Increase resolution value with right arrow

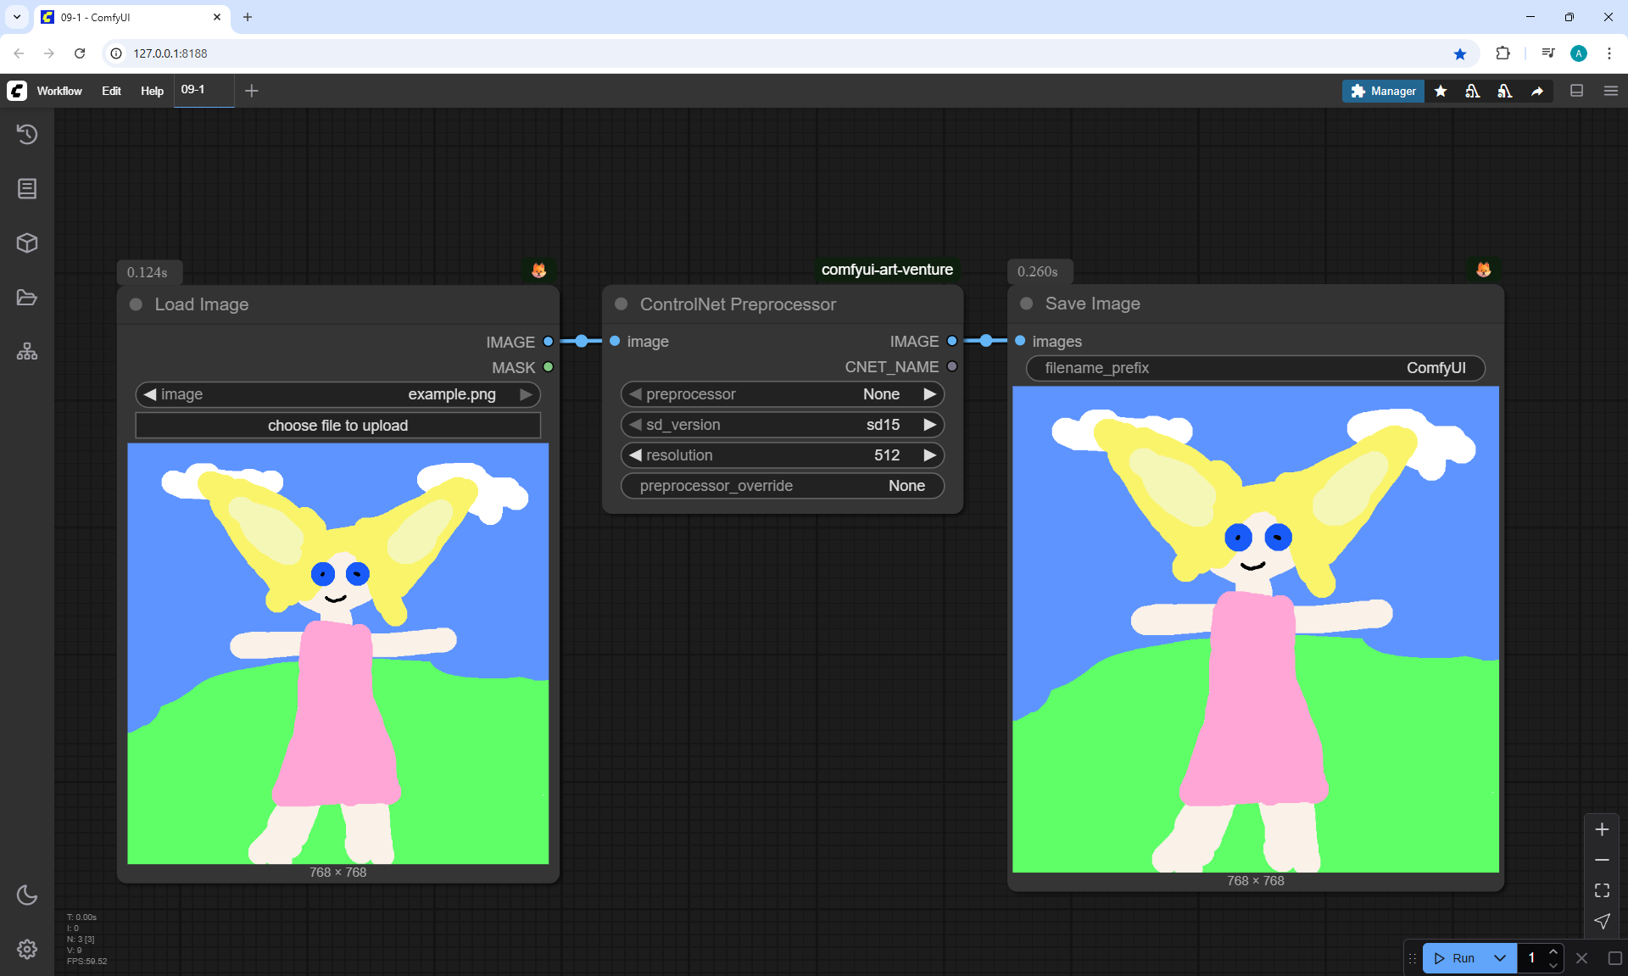[930, 455]
